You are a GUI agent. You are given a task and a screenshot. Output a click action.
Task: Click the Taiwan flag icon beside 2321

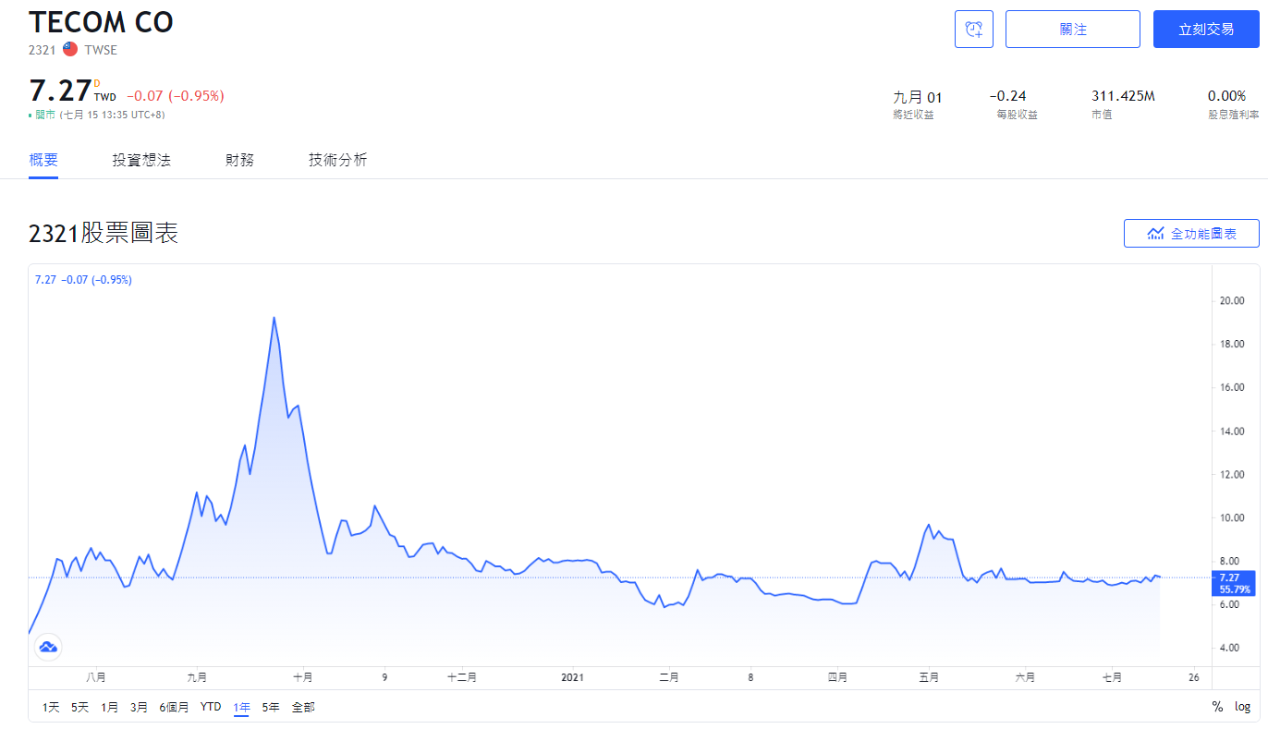[x=70, y=50]
